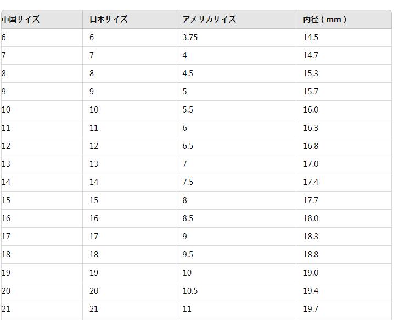Select the American size 5.5 cell

(x=188, y=110)
